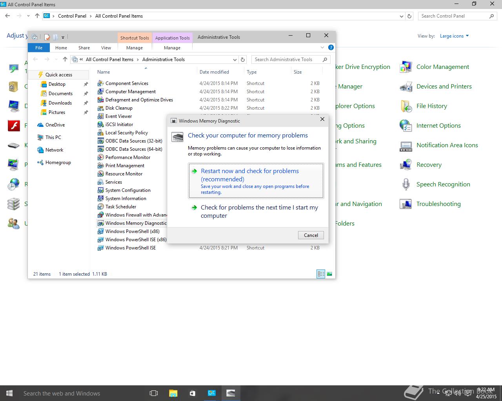Open Devices and Printers icon
The height and width of the screenshot is (401, 502).
406,87
